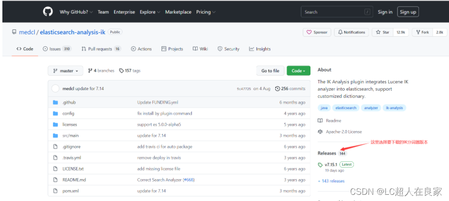This screenshot has height=201, width=449.
Task: Open 'Update FUNDING.yml' commit message
Action: 158,102
